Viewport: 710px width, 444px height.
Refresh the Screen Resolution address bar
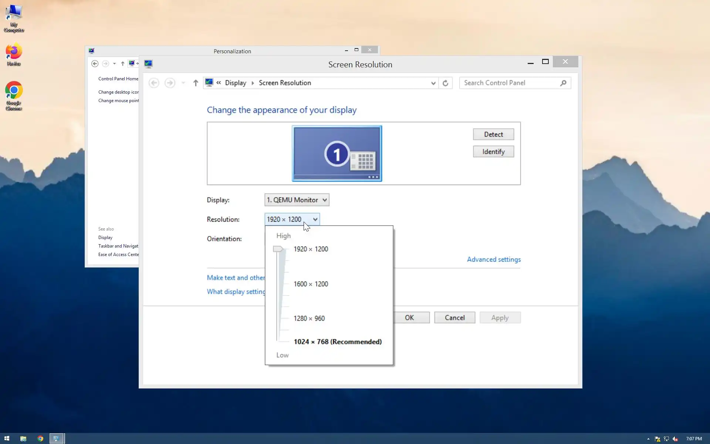[445, 83]
